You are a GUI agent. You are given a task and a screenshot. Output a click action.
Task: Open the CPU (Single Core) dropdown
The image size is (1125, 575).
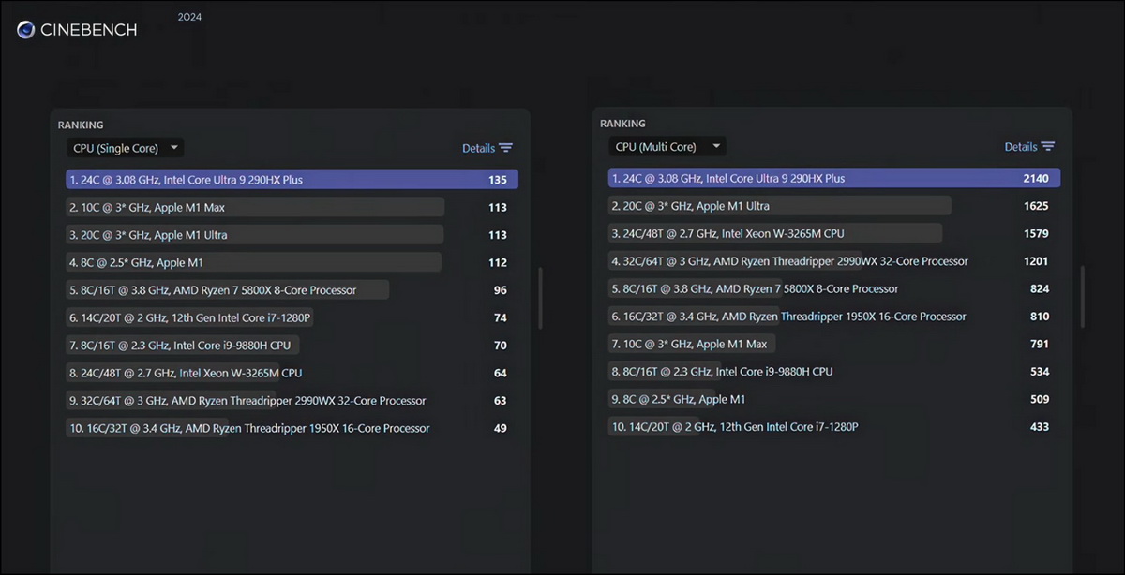pos(125,148)
